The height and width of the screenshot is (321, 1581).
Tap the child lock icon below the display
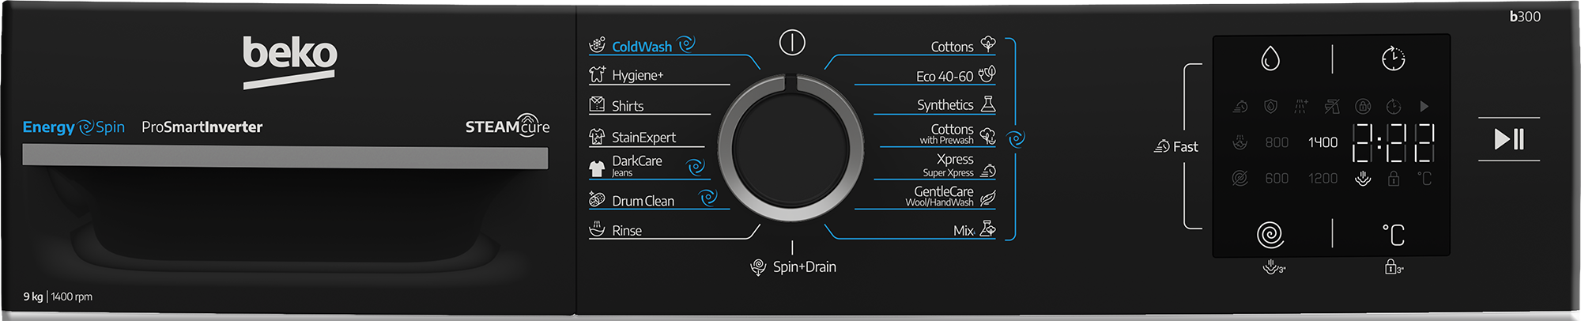point(1394,267)
